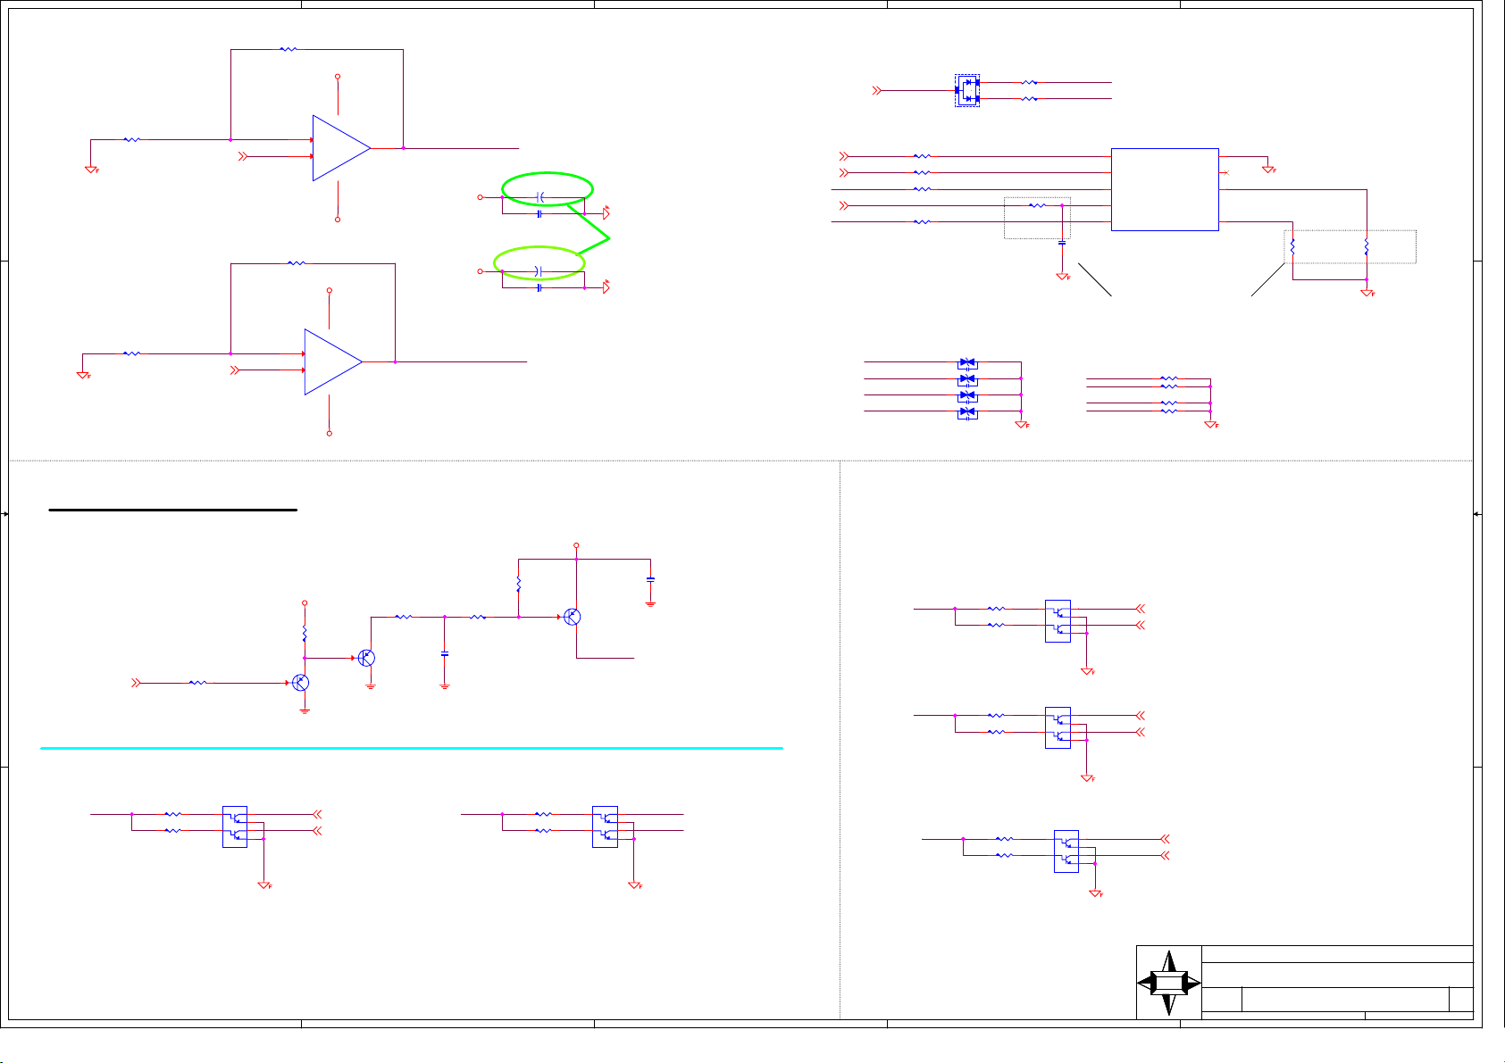This screenshot has width=1505, height=1063.
Task: Select the lower op-amp triangle symbol
Action: click(x=333, y=362)
